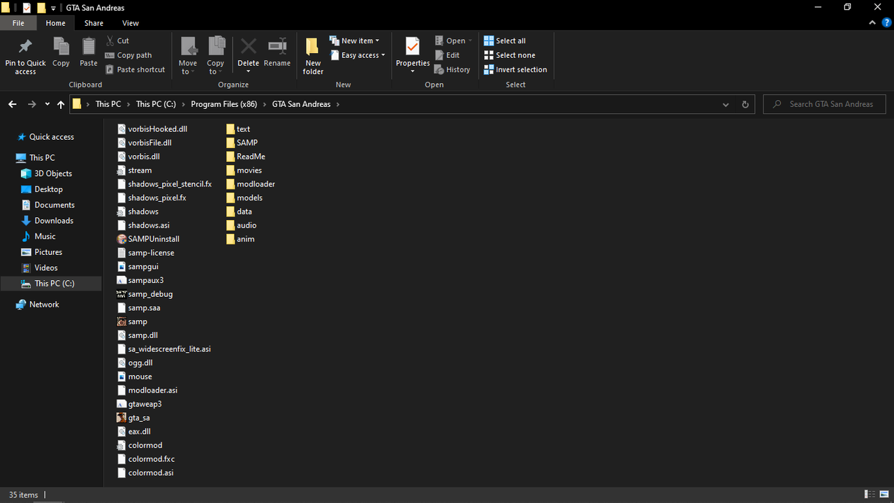
Task: Select the models folder
Action: click(x=244, y=198)
